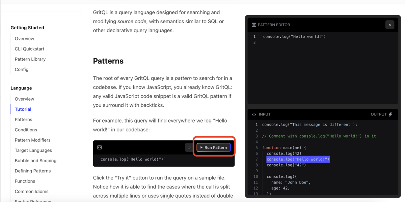This screenshot has width=405, height=202.
Task: Click the code block icon beside snippet
Action: coord(100,147)
